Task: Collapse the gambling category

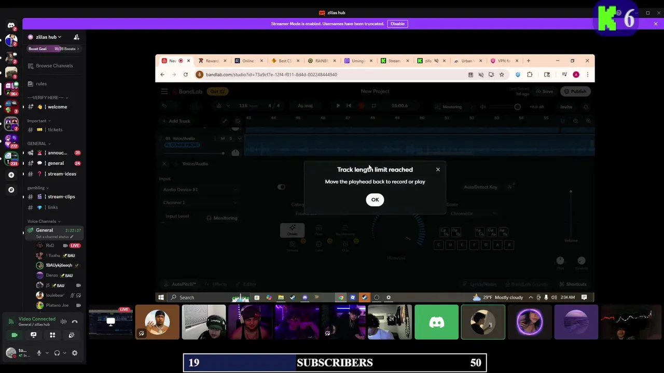Action: point(38,188)
